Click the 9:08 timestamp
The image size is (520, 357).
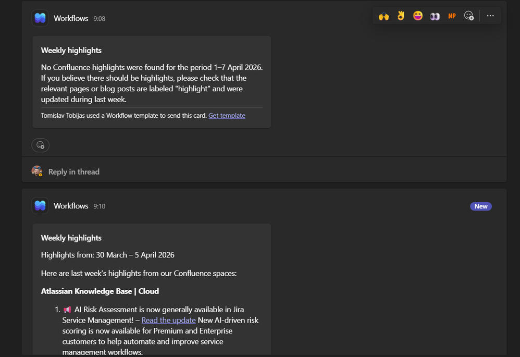tap(99, 19)
